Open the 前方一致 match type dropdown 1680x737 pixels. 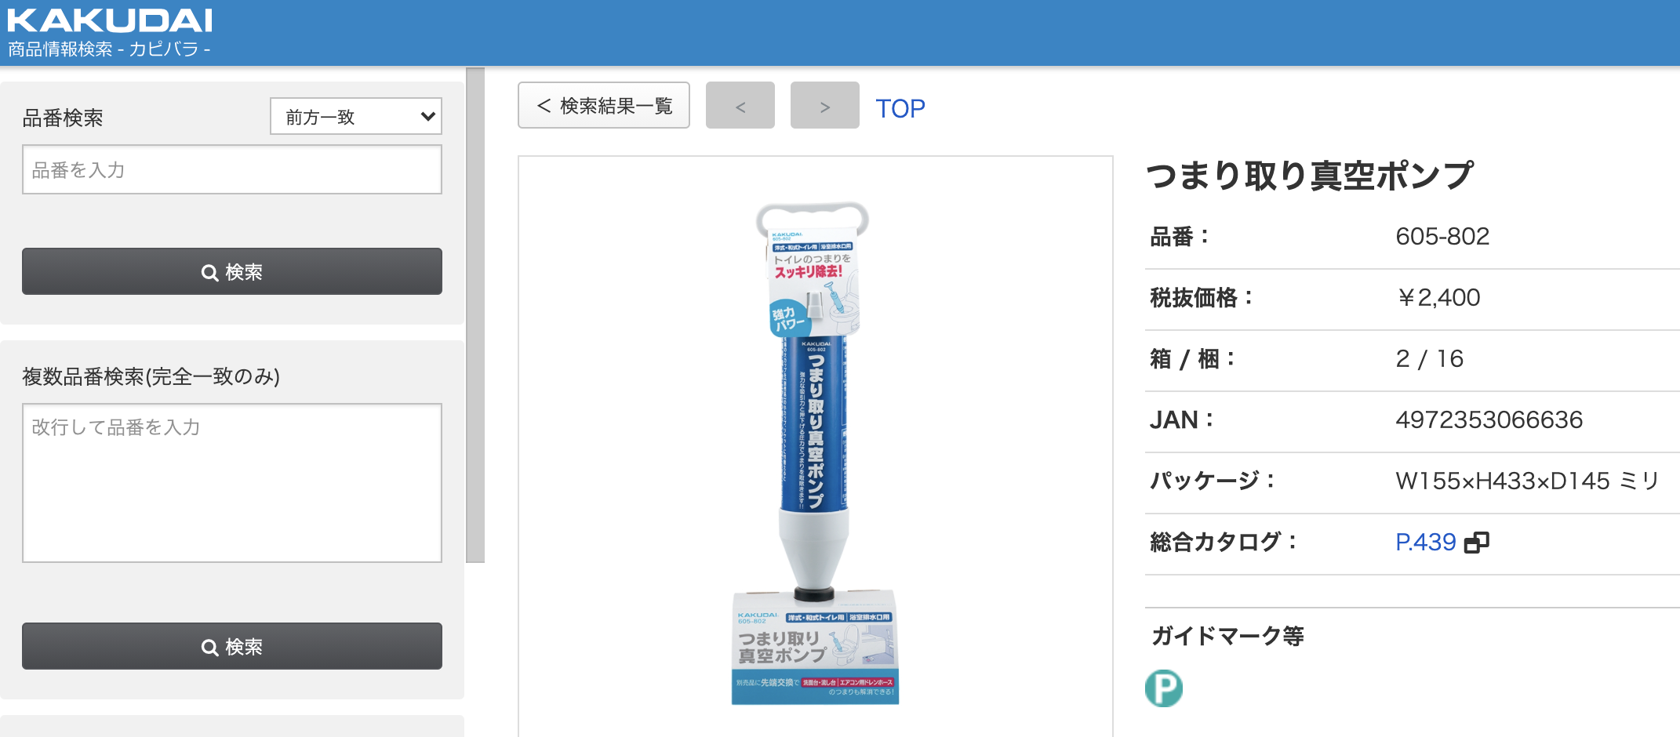[x=356, y=116]
